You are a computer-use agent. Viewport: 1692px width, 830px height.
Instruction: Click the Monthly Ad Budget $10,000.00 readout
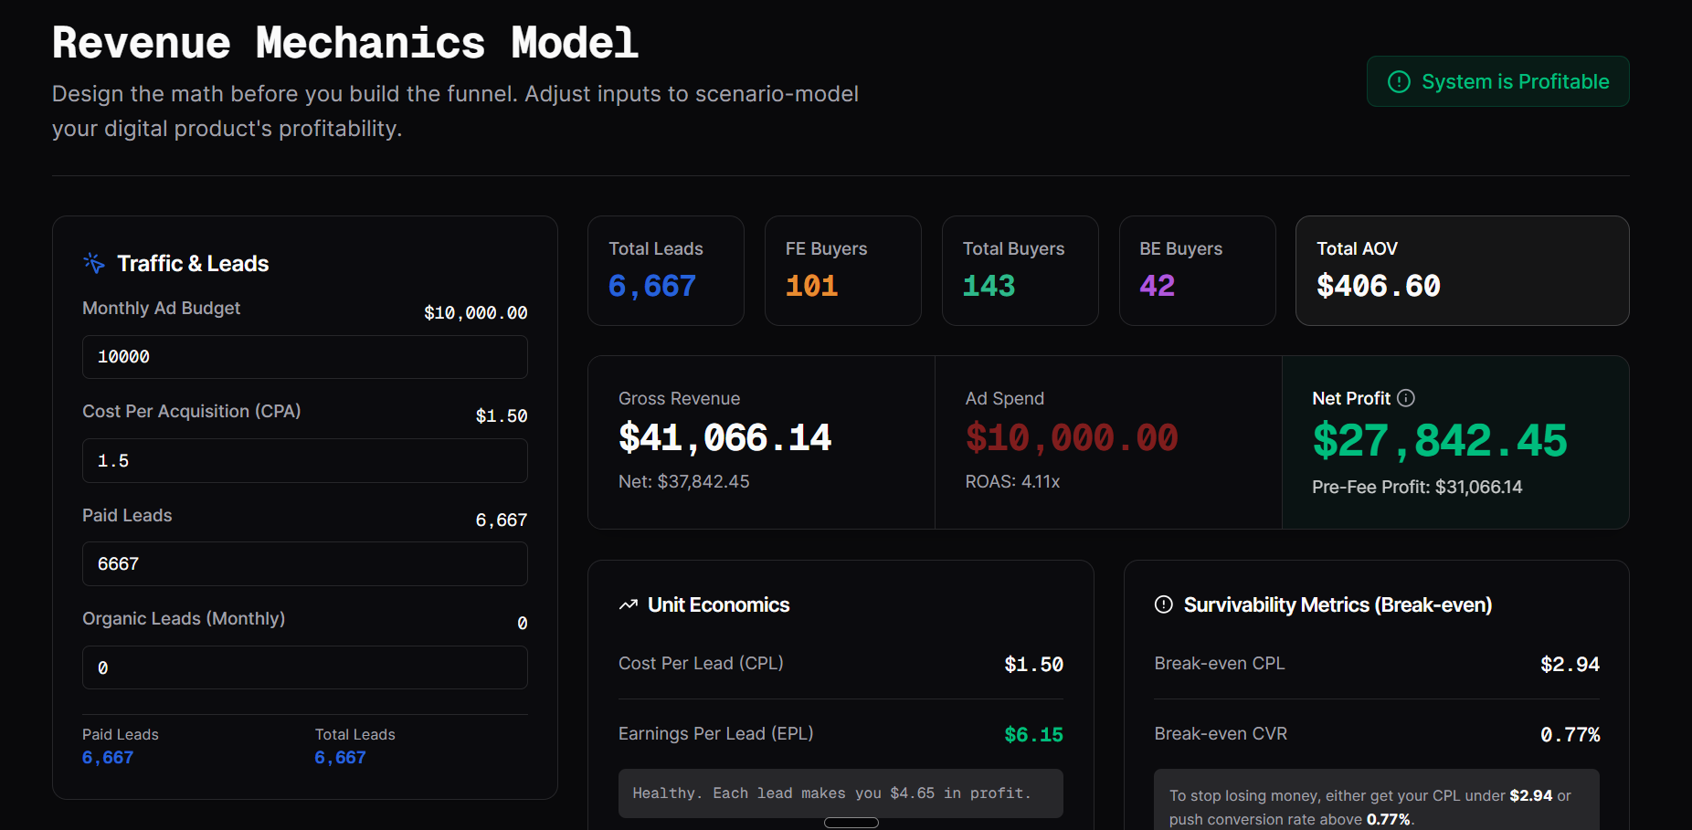pos(476,313)
